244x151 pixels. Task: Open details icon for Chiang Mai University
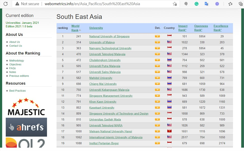tap(157, 84)
